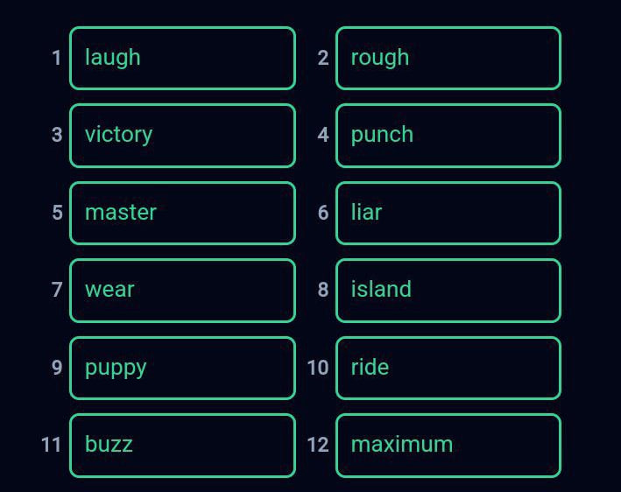Focus the field containing punch
This screenshot has width=621, height=492.
pyautogui.click(x=448, y=135)
